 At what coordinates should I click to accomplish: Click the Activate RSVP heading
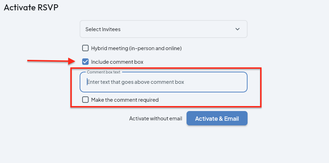31,8
